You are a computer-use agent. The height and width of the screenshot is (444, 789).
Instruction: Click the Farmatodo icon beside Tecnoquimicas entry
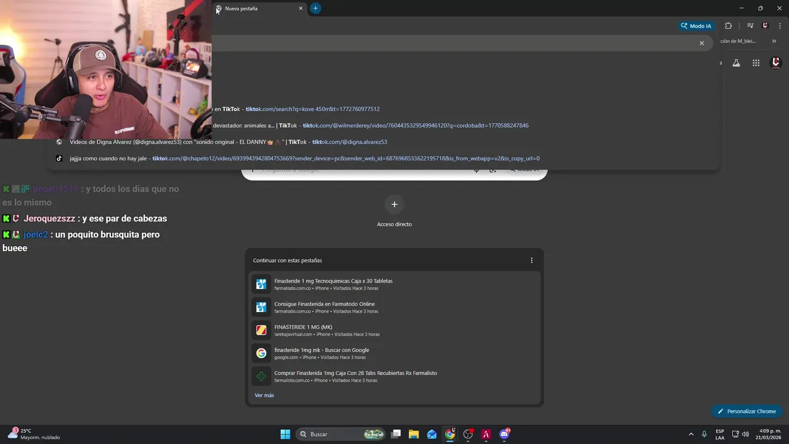click(x=261, y=284)
